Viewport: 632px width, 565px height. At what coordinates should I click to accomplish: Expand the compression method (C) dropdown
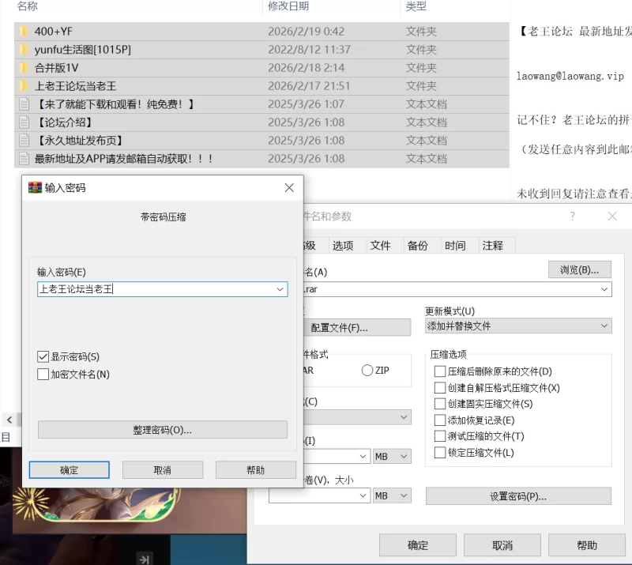pyautogui.click(x=404, y=417)
